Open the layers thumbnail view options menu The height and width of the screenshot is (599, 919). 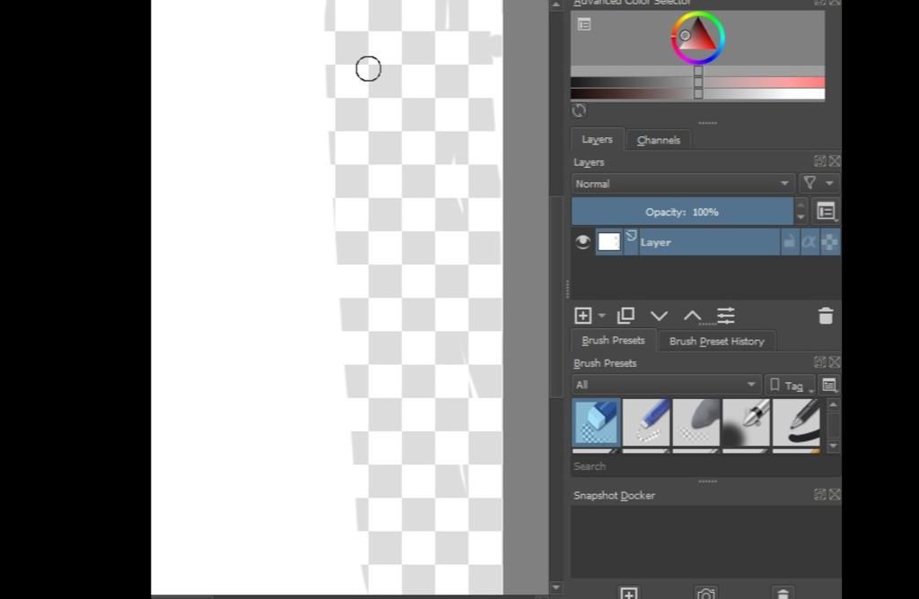click(826, 212)
